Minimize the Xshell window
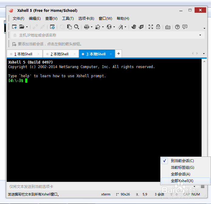 tap(181, 10)
